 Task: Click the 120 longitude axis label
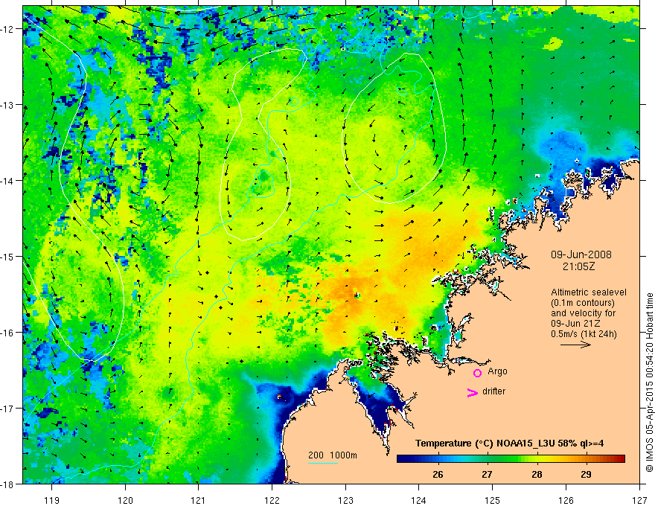[125, 500]
